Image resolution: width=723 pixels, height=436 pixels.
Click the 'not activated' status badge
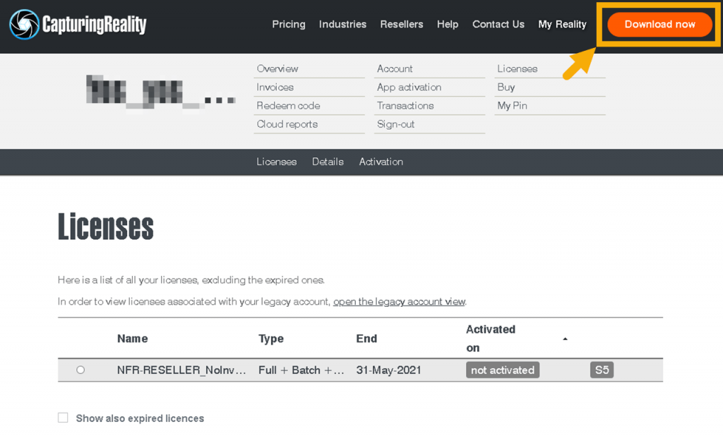pos(502,370)
